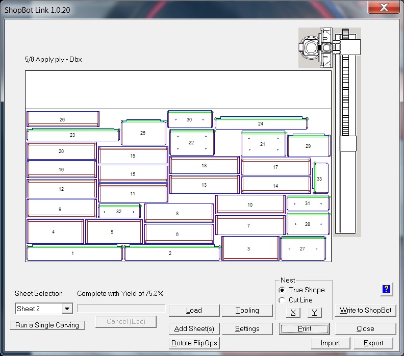Click Add Sheet(s) button
Viewport: 404px width, 356px height.
(194, 328)
